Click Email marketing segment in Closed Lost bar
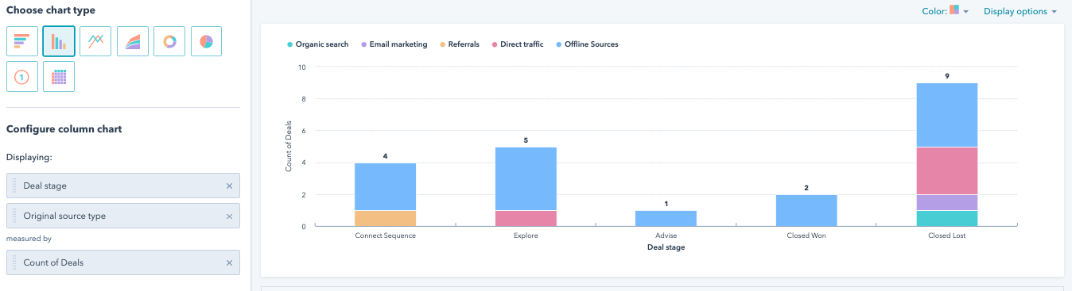 947,202
